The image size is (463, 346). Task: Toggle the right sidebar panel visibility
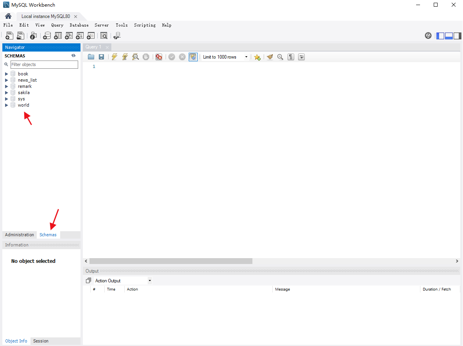tap(458, 36)
